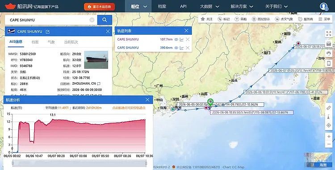335x170 pixels.
Task: Click the inbox message icon on map
Action: [x=329, y=44]
